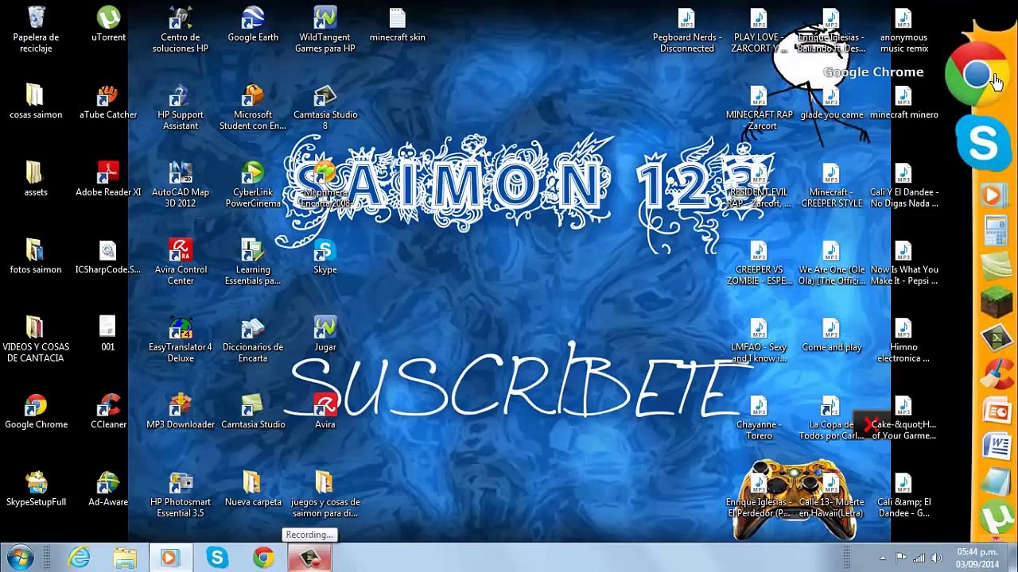Viewport: 1018px width, 572px height.
Task: Select the Jugar desktop shortcut
Action: pos(325,334)
